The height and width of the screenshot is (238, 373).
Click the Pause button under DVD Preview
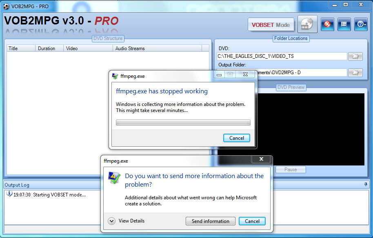(x=291, y=170)
